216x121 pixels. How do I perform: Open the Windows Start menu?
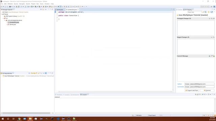tap(3, 119)
